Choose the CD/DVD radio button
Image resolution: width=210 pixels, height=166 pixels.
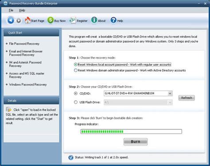pos(76,93)
